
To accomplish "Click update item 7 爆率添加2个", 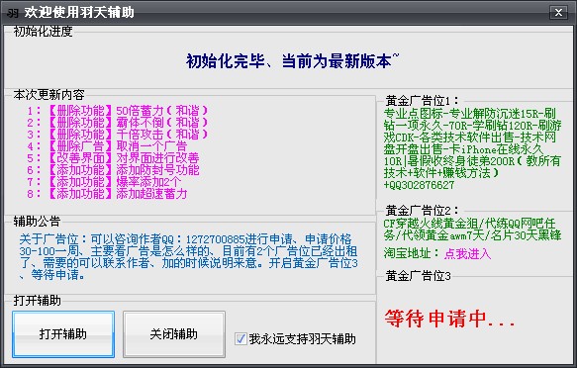I will click(x=104, y=182).
